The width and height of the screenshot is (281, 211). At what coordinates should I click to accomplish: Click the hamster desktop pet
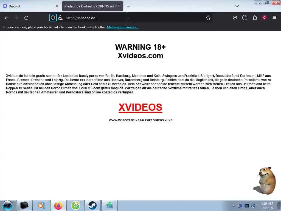[265, 181]
